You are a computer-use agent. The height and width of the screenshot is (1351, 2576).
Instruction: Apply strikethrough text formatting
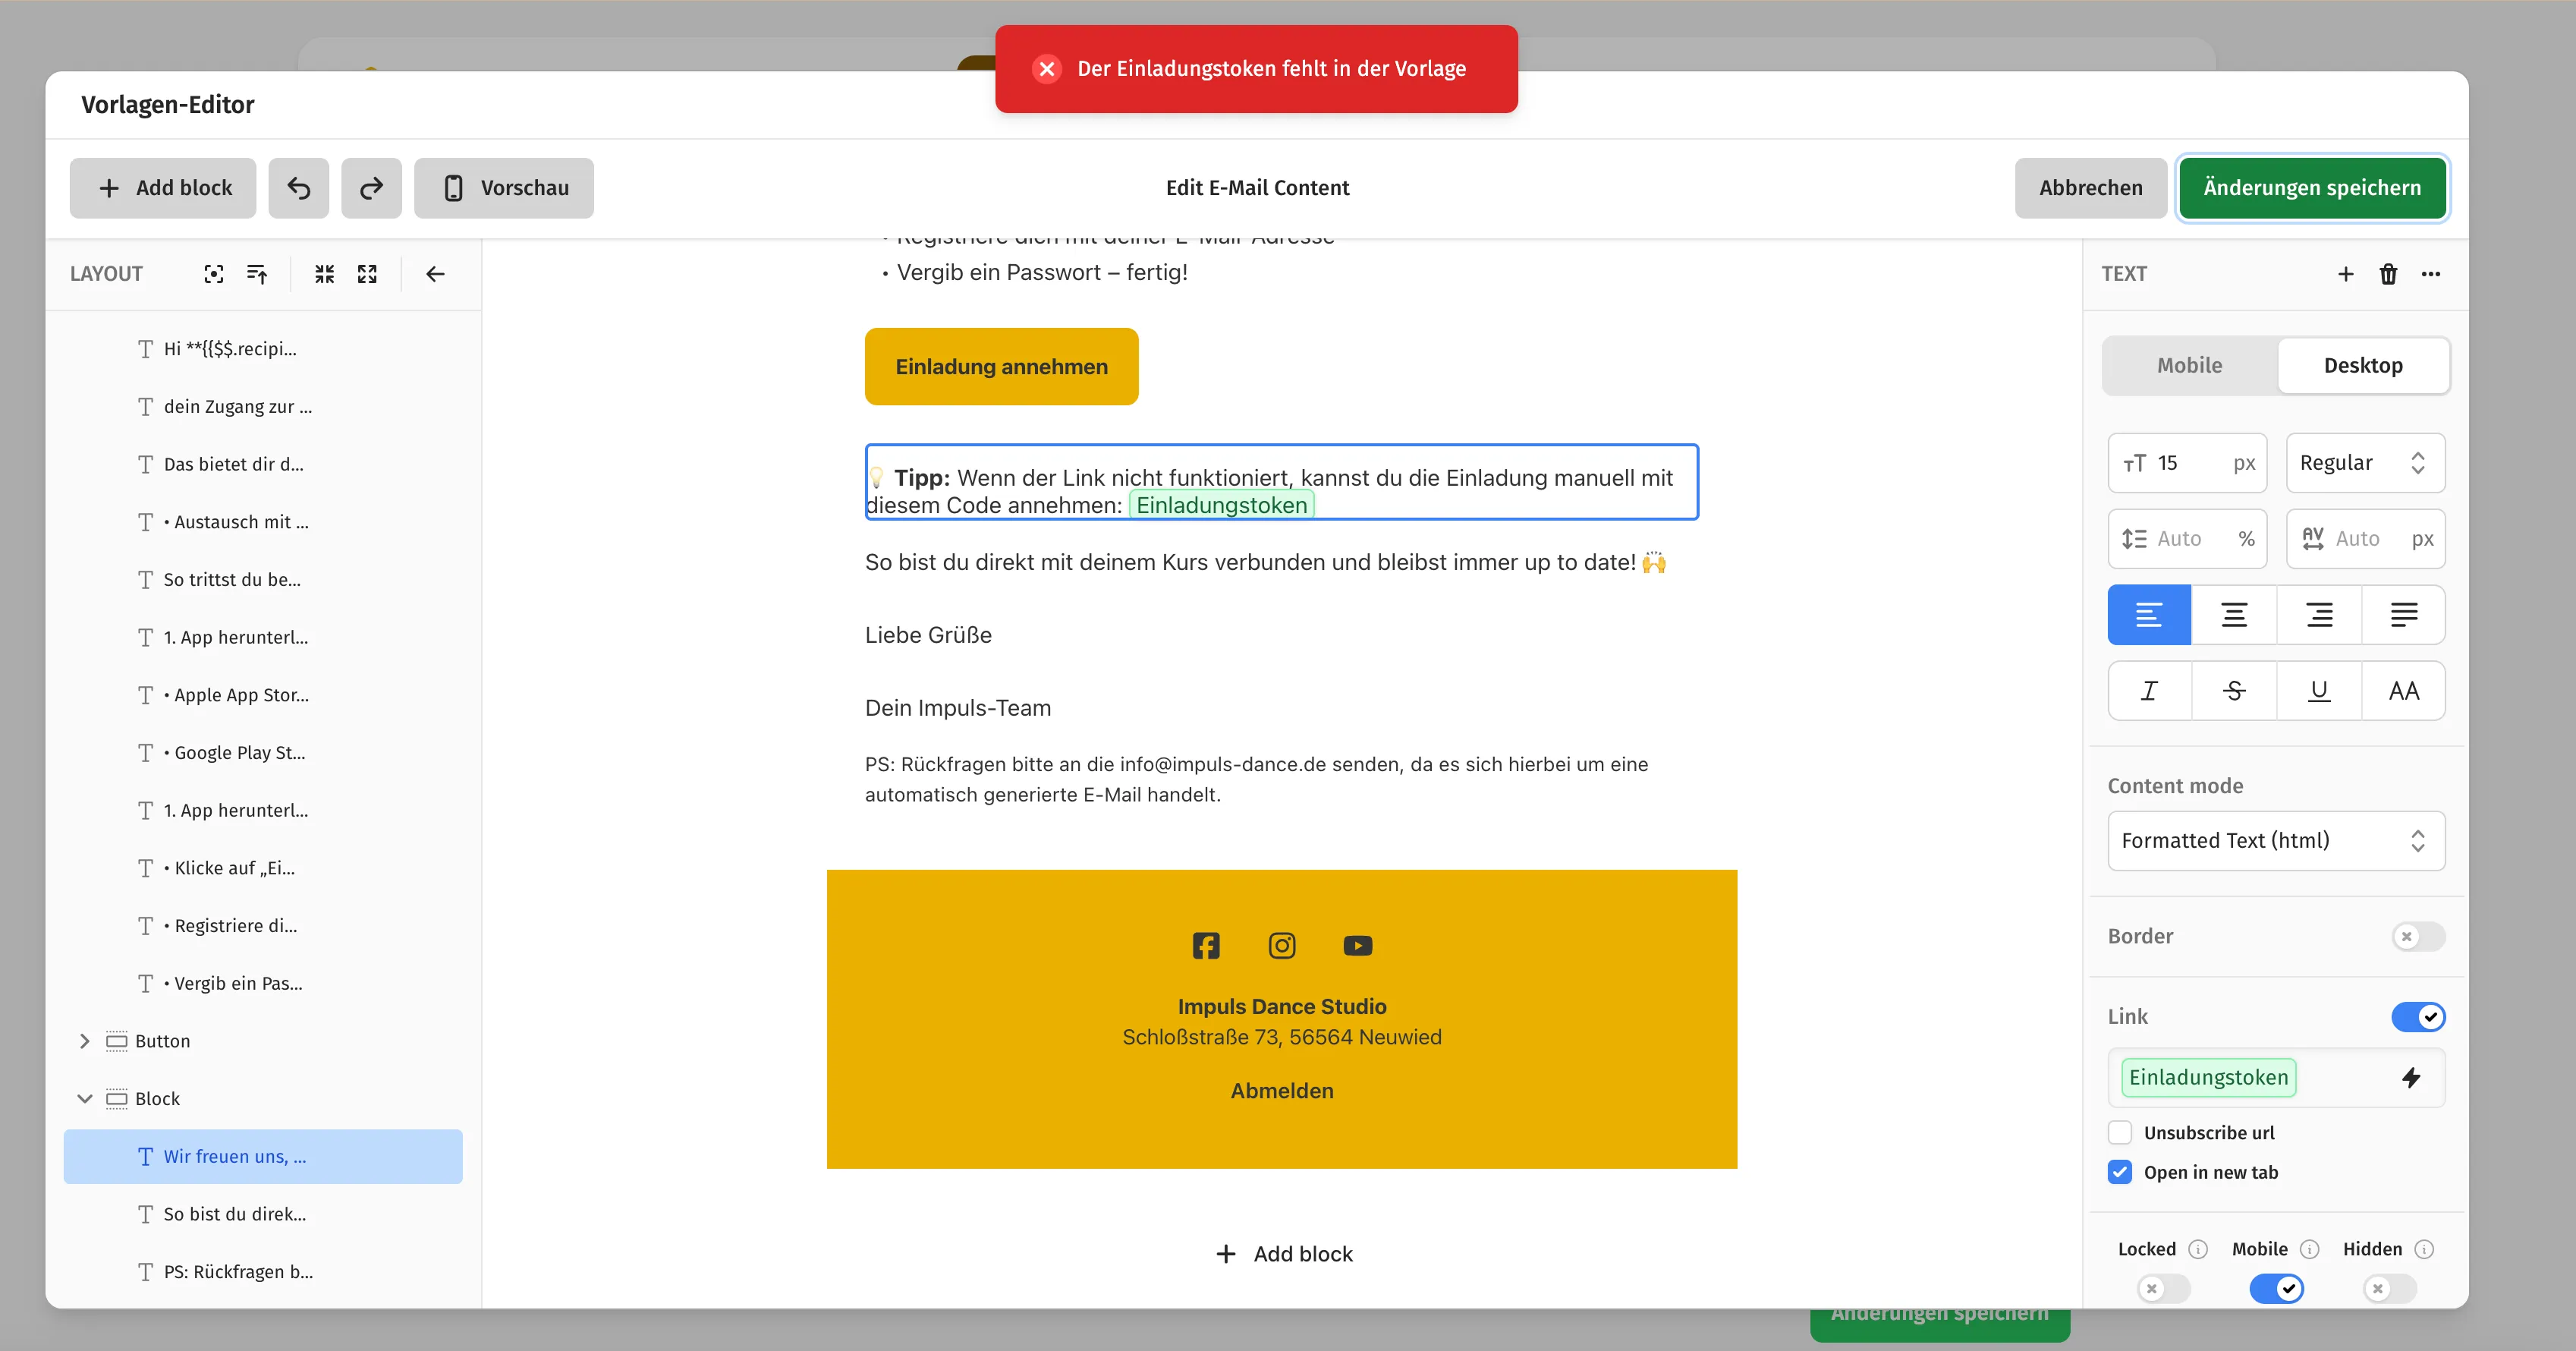(2233, 691)
